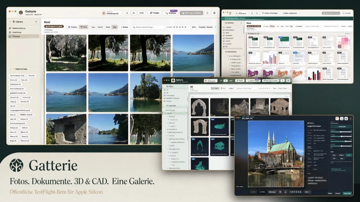Image resolution: width=360 pixels, height=202 pixels.
Task: Click the Search names & tags field
Action: (148, 27)
